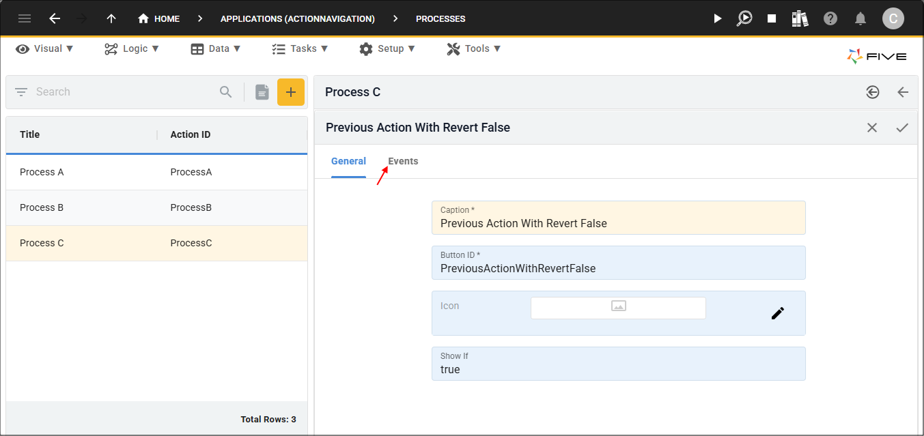Select Process B row in list
This screenshot has width=924, height=436.
tap(156, 207)
